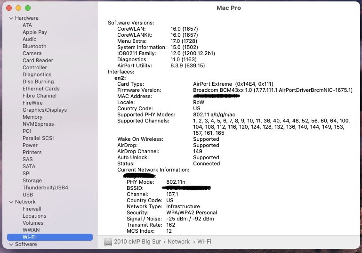Viewport: 362px width, 253px height.
Task: Click the Network section heading in sidebar
Action: click(x=25, y=202)
